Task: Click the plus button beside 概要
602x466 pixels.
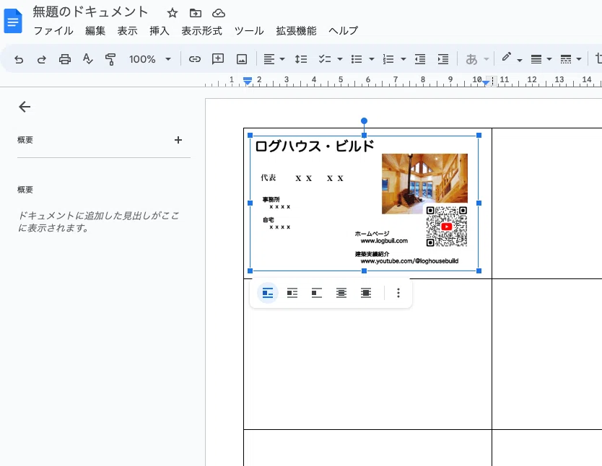Action: [x=178, y=140]
